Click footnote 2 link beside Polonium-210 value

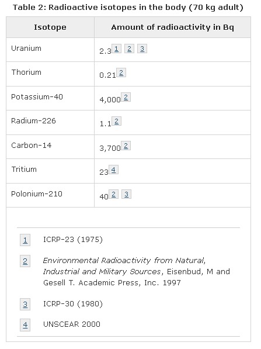point(113,194)
